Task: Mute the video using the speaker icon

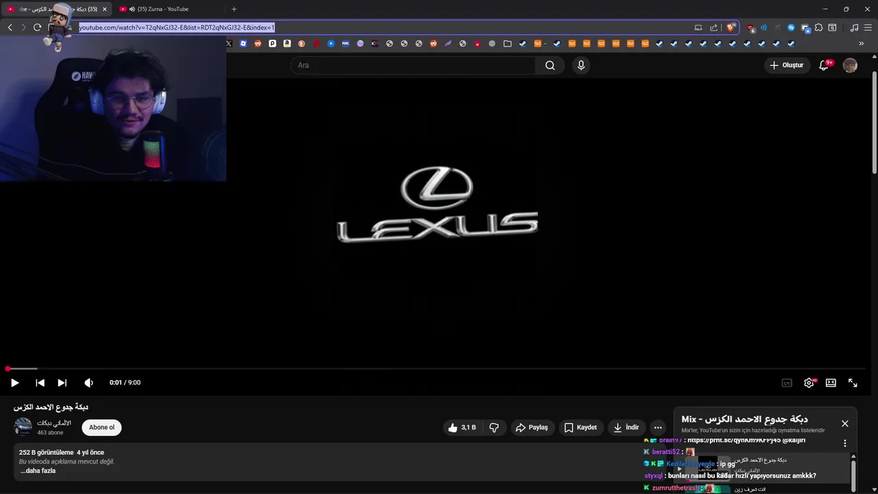Action: [x=88, y=383]
